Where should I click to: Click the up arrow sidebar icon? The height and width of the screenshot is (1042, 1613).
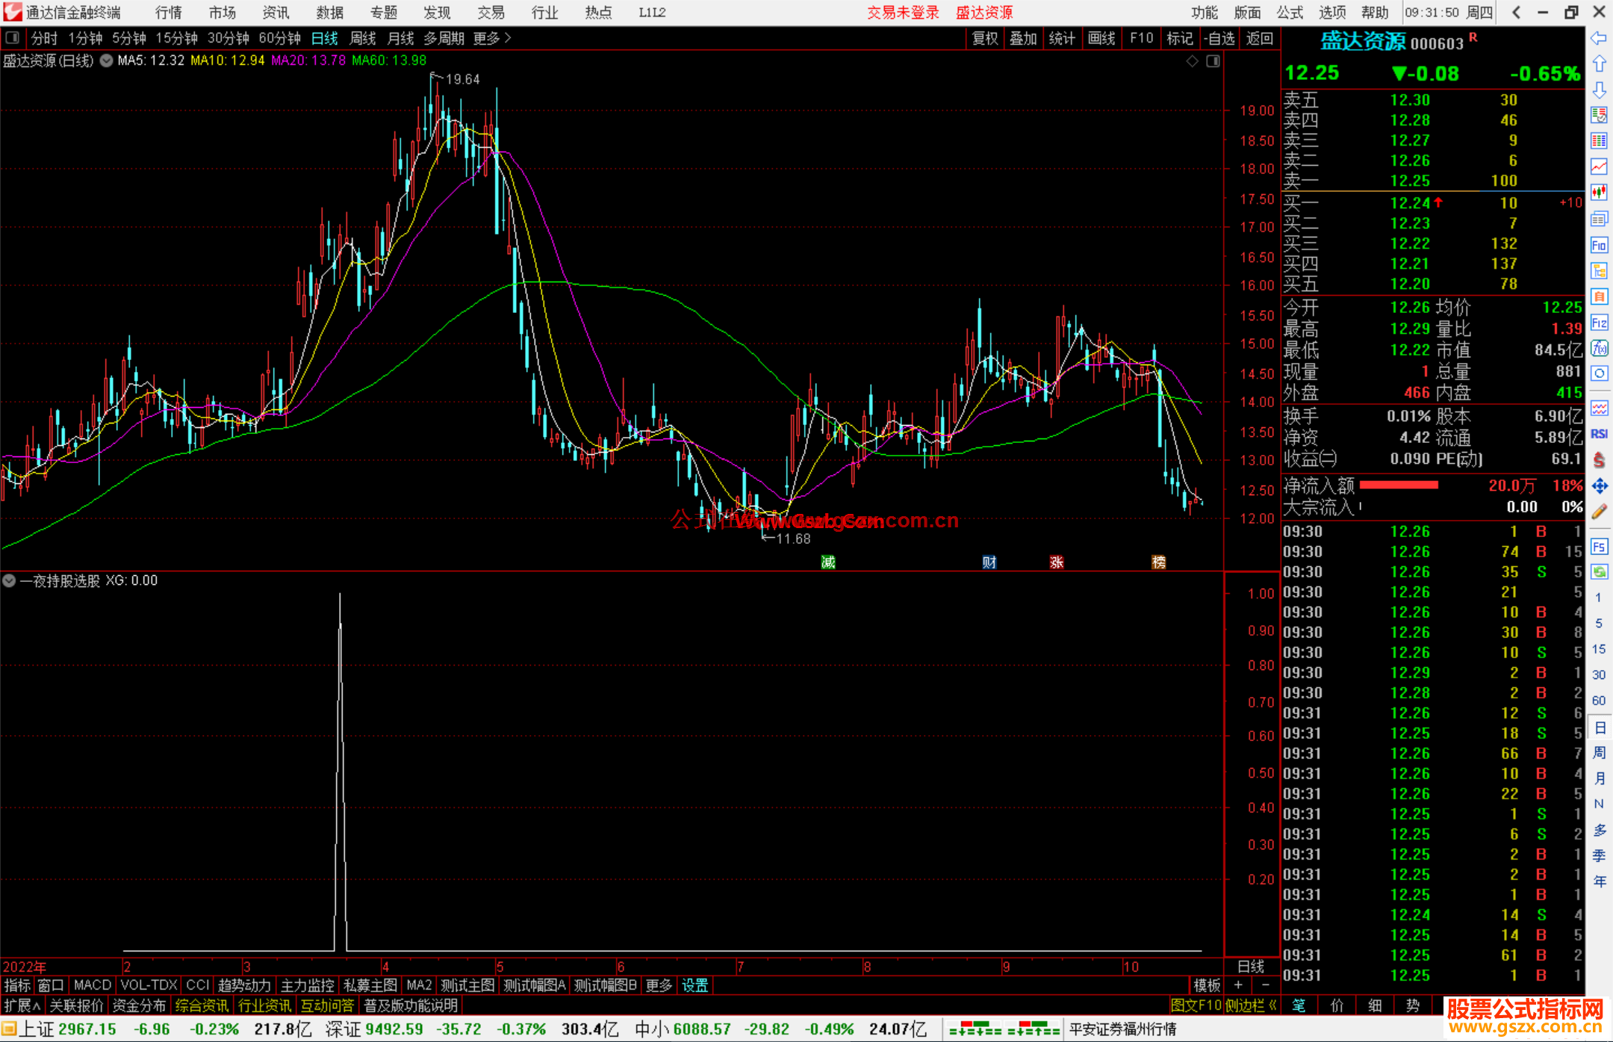[x=1599, y=64]
